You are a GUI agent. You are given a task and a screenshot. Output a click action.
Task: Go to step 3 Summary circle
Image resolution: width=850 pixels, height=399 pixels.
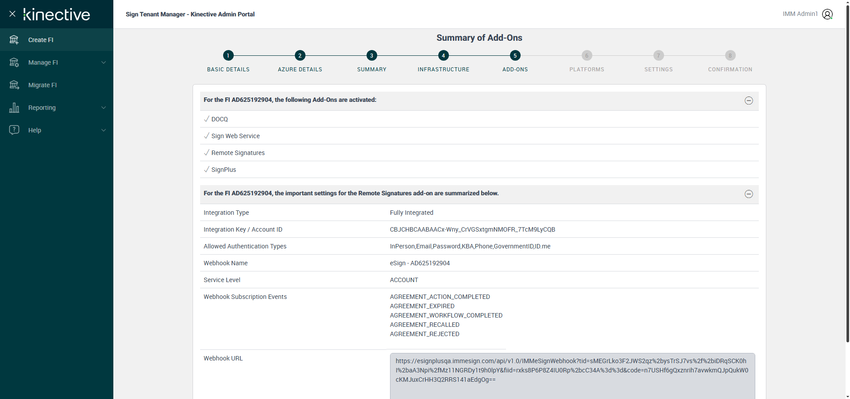pos(371,55)
